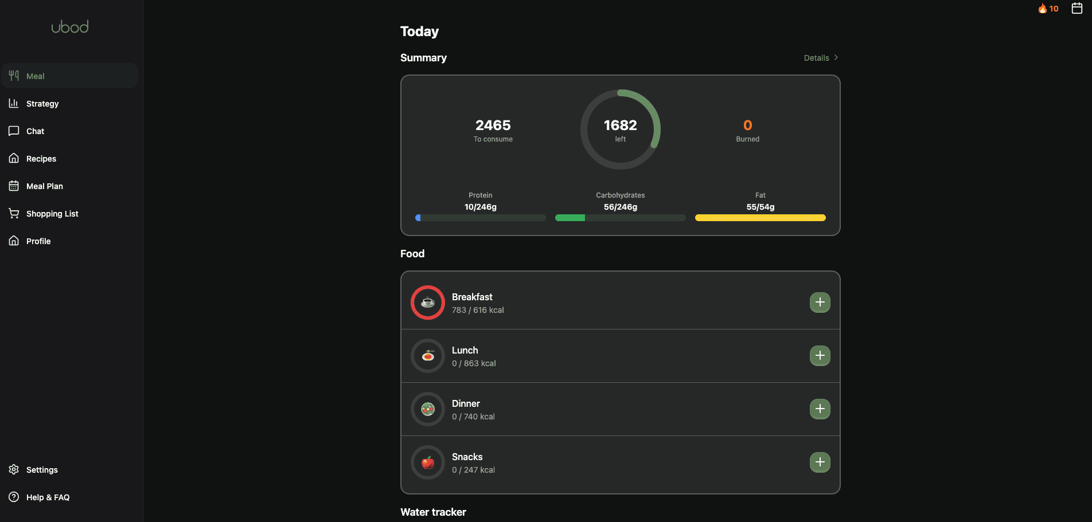This screenshot has height=522, width=1092.
Task: Click the ubod logo
Action: pos(69,27)
